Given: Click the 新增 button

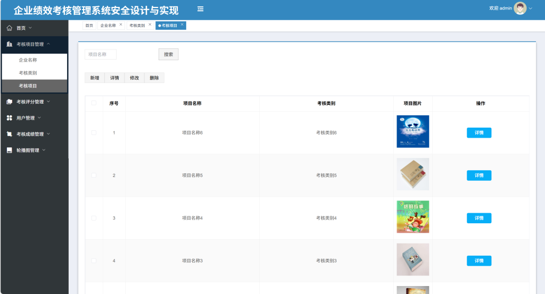Looking at the screenshot, I should tap(95, 78).
